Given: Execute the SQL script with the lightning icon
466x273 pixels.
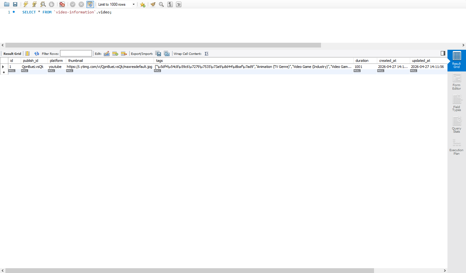Looking at the screenshot, I should 26,4.
